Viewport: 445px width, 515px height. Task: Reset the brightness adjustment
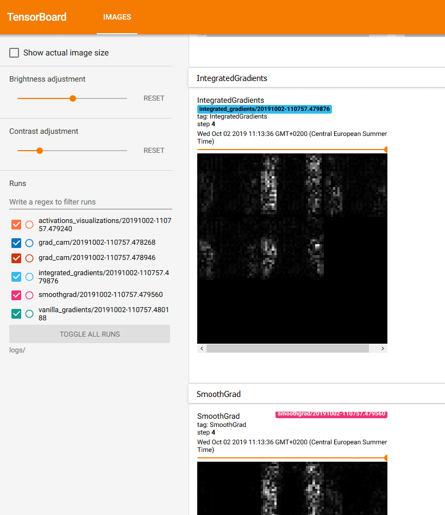(x=154, y=98)
